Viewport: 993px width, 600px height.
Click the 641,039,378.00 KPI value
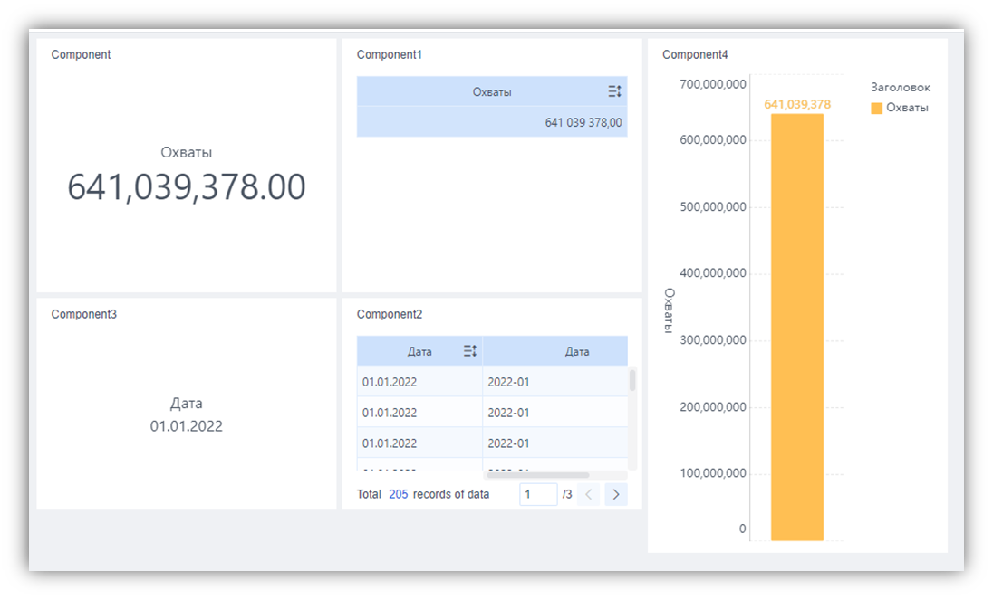[187, 187]
